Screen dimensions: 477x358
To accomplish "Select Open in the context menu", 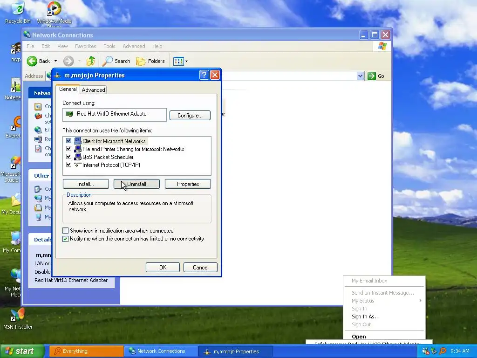I will pos(359,337).
